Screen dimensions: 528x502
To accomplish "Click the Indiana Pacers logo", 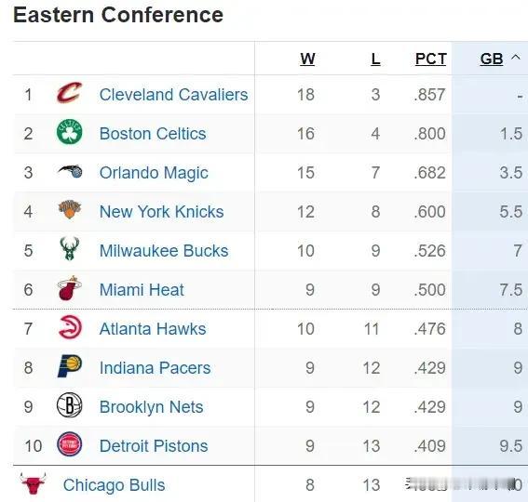I will [70, 366].
